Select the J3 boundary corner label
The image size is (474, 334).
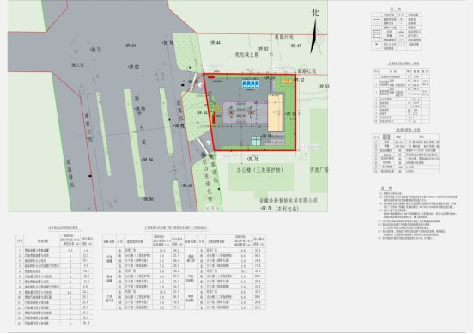302,156
